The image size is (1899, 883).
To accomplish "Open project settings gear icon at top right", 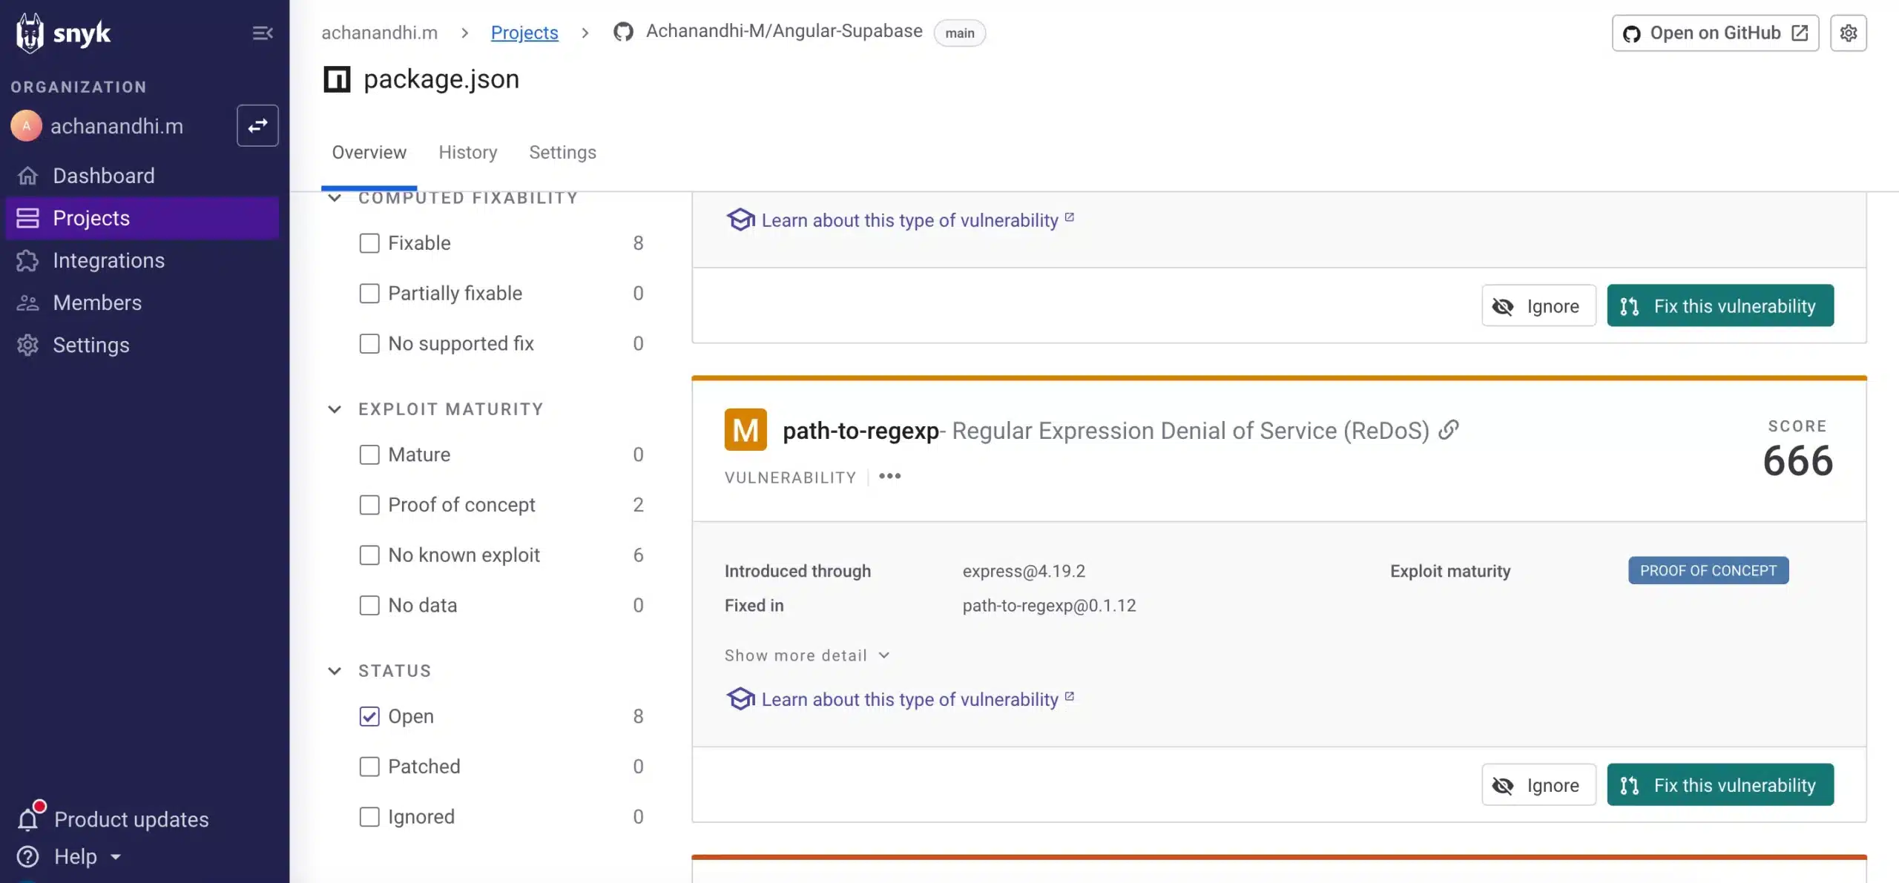I will pyautogui.click(x=1849, y=33).
